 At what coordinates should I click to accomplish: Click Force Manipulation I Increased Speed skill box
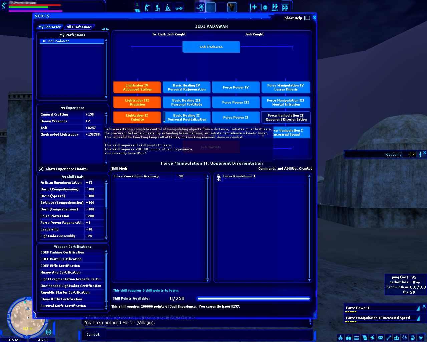click(x=292, y=132)
